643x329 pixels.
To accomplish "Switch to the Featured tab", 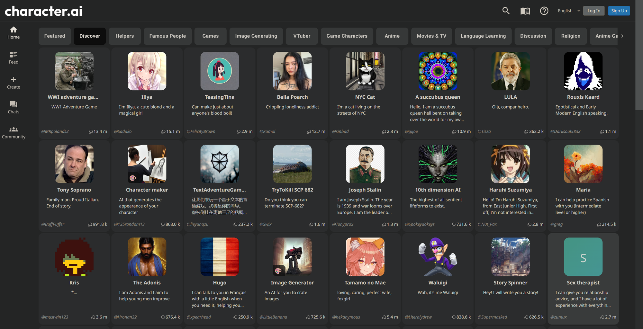I will pyautogui.click(x=55, y=36).
